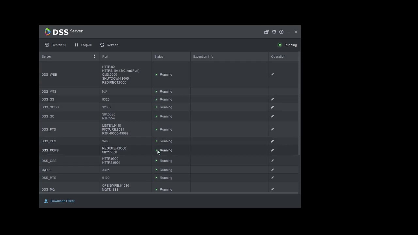Click edit icon in DSS_OSS row

272,161
